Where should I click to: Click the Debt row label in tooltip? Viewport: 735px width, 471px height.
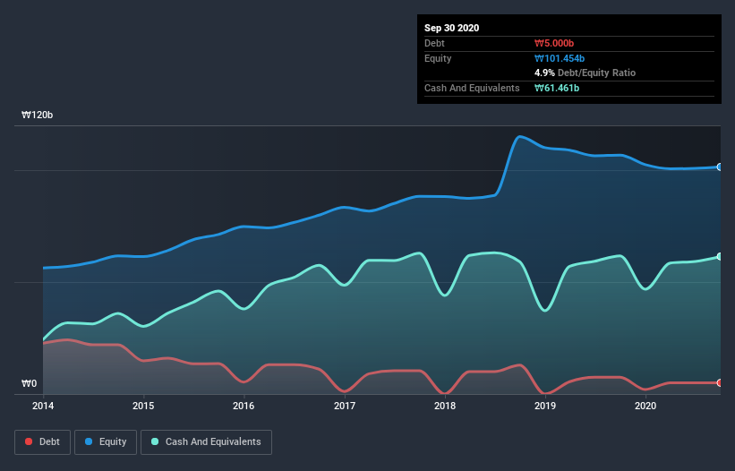(434, 43)
